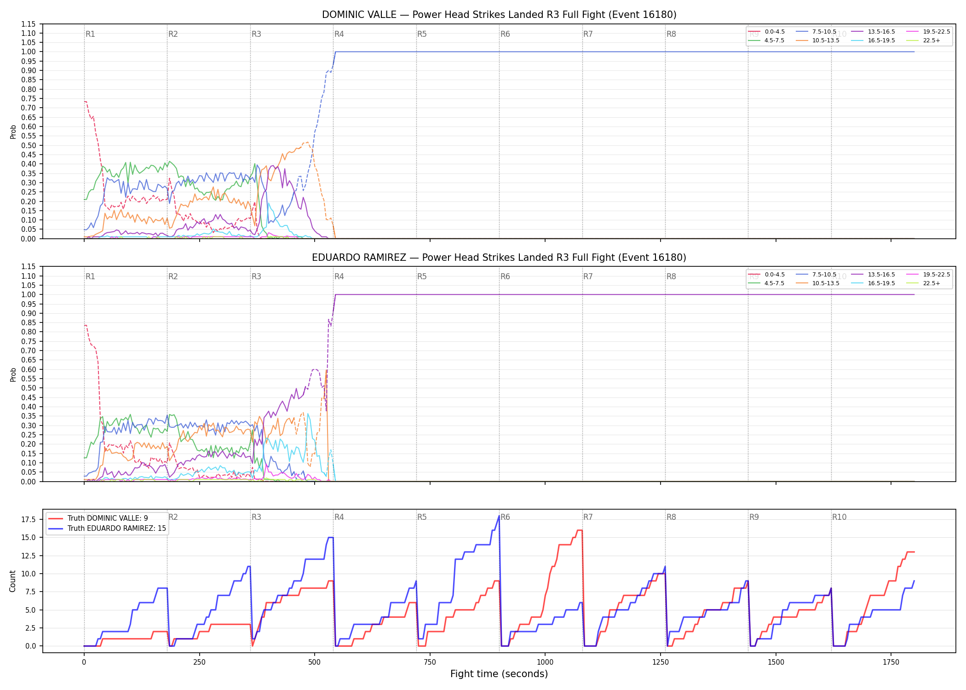Click the R6 round marker in Valle chart

pos(505,34)
